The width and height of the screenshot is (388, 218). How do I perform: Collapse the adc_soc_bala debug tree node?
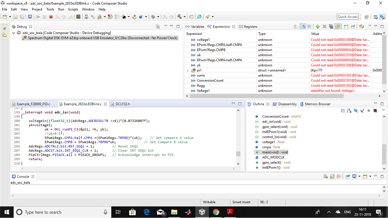(x=14, y=33)
